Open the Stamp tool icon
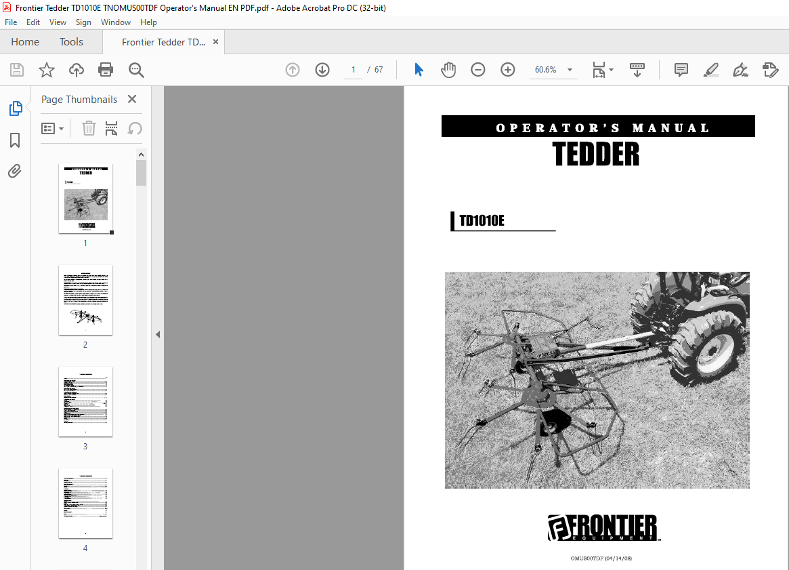Screen dimensions: 789x570 pos(771,70)
